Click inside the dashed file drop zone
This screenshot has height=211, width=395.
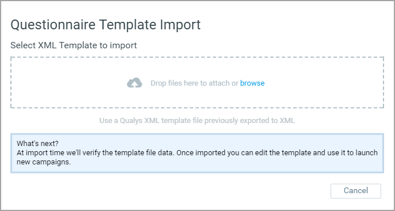coord(197,83)
